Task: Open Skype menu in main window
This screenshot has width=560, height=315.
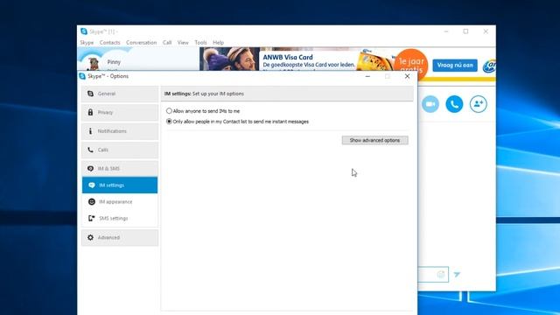Action: coord(87,43)
